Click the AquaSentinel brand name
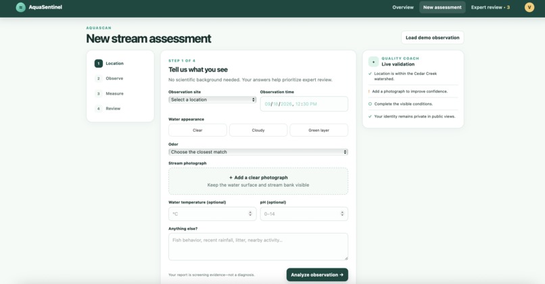This screenshot has width=545, height=284. pyautogui.click(x=45, y=7)
